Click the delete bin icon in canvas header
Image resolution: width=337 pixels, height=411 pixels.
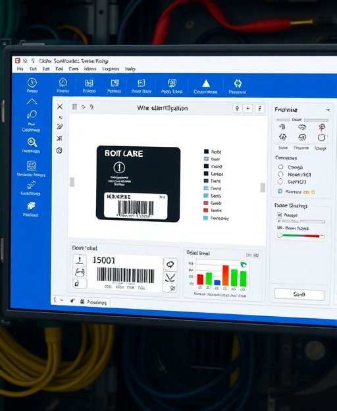pyautogui.click(x=74, y=107)
